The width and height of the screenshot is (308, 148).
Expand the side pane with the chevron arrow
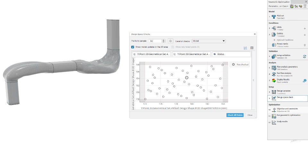(253, 80)
